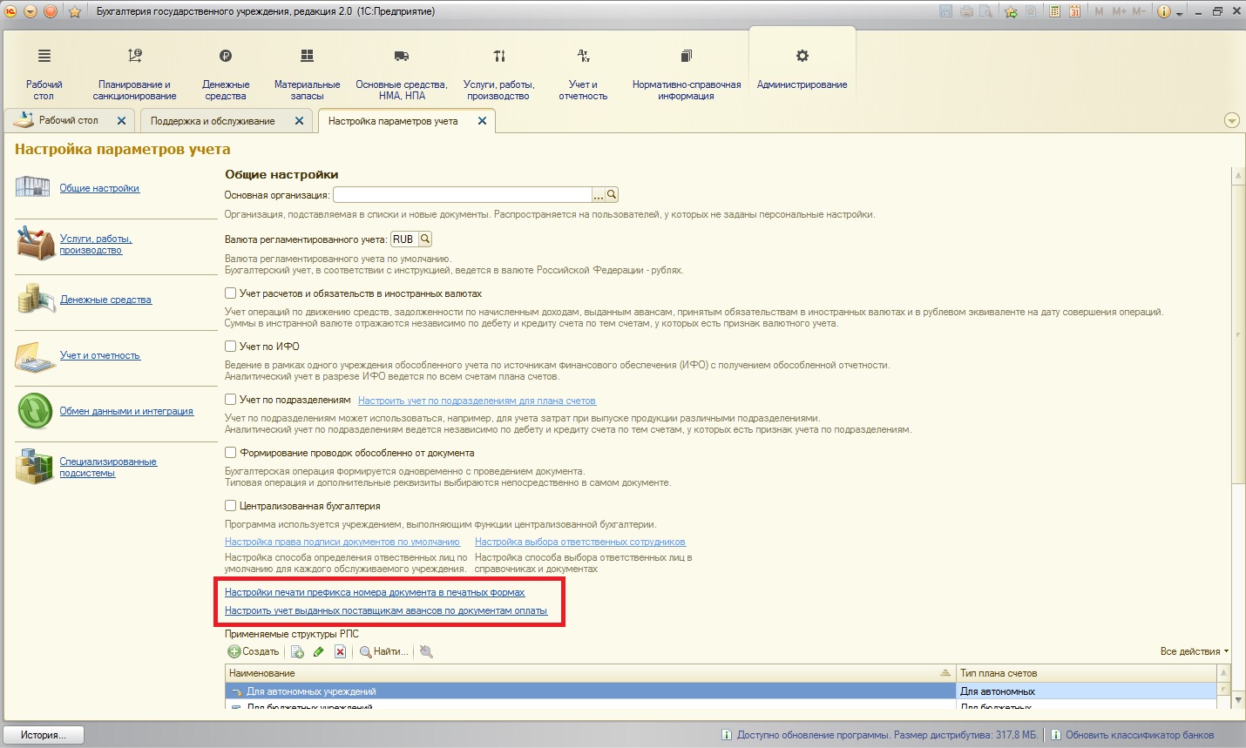Viewport: 1246px width, 748px height.
Task: Open Учет и отчетность sidebar link
Action: (x=99, y=355)
